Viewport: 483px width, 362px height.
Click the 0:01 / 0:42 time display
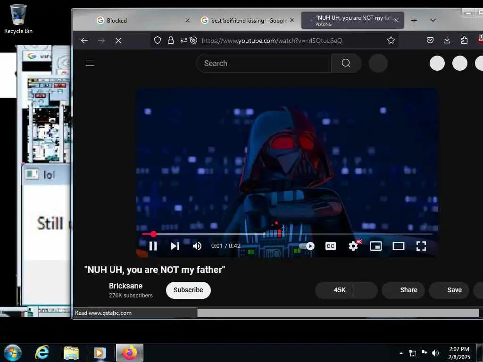[x=226, y=246]
